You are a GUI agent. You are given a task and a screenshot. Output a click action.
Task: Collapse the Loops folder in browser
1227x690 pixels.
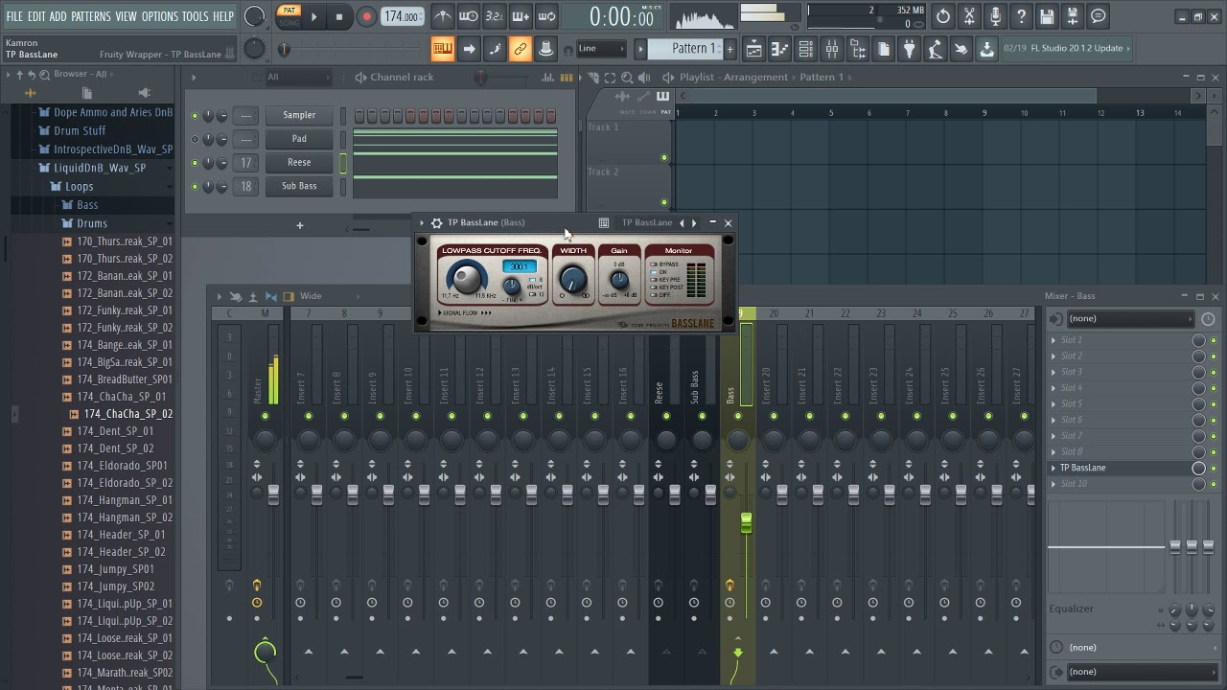[x=80, y=187]
